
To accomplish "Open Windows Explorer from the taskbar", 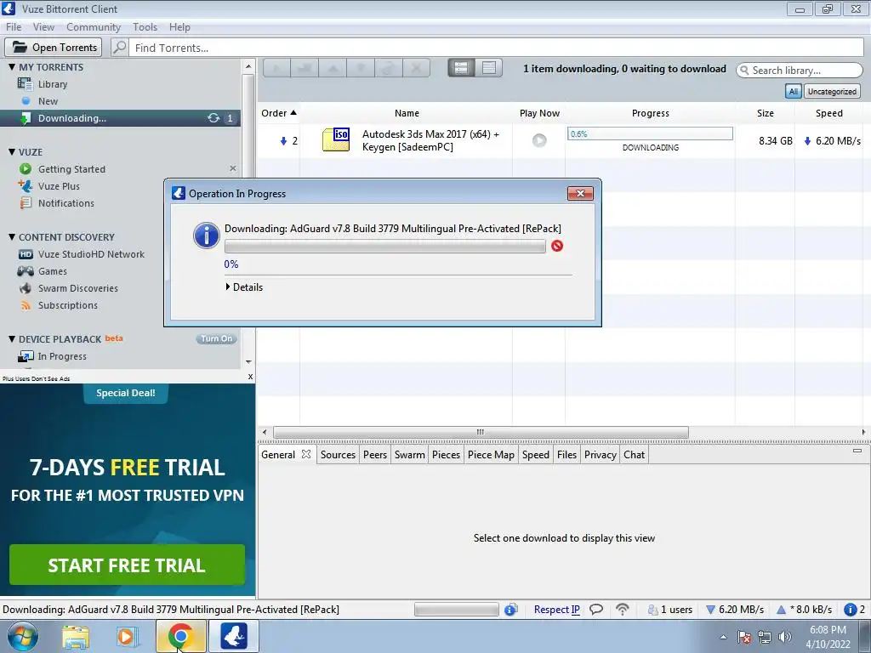I will click(x=76, y=637).
